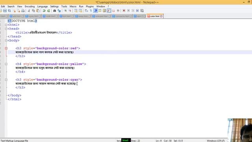Click the "Windows (CR LF)" status entry

216,140
